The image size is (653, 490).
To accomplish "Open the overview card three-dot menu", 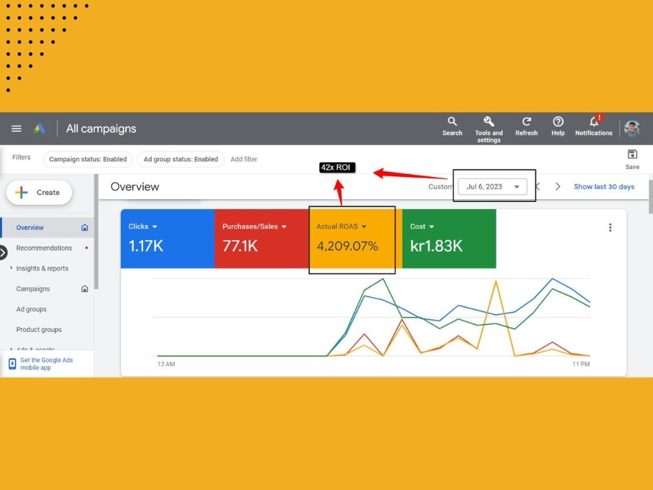I will point(610,227).
